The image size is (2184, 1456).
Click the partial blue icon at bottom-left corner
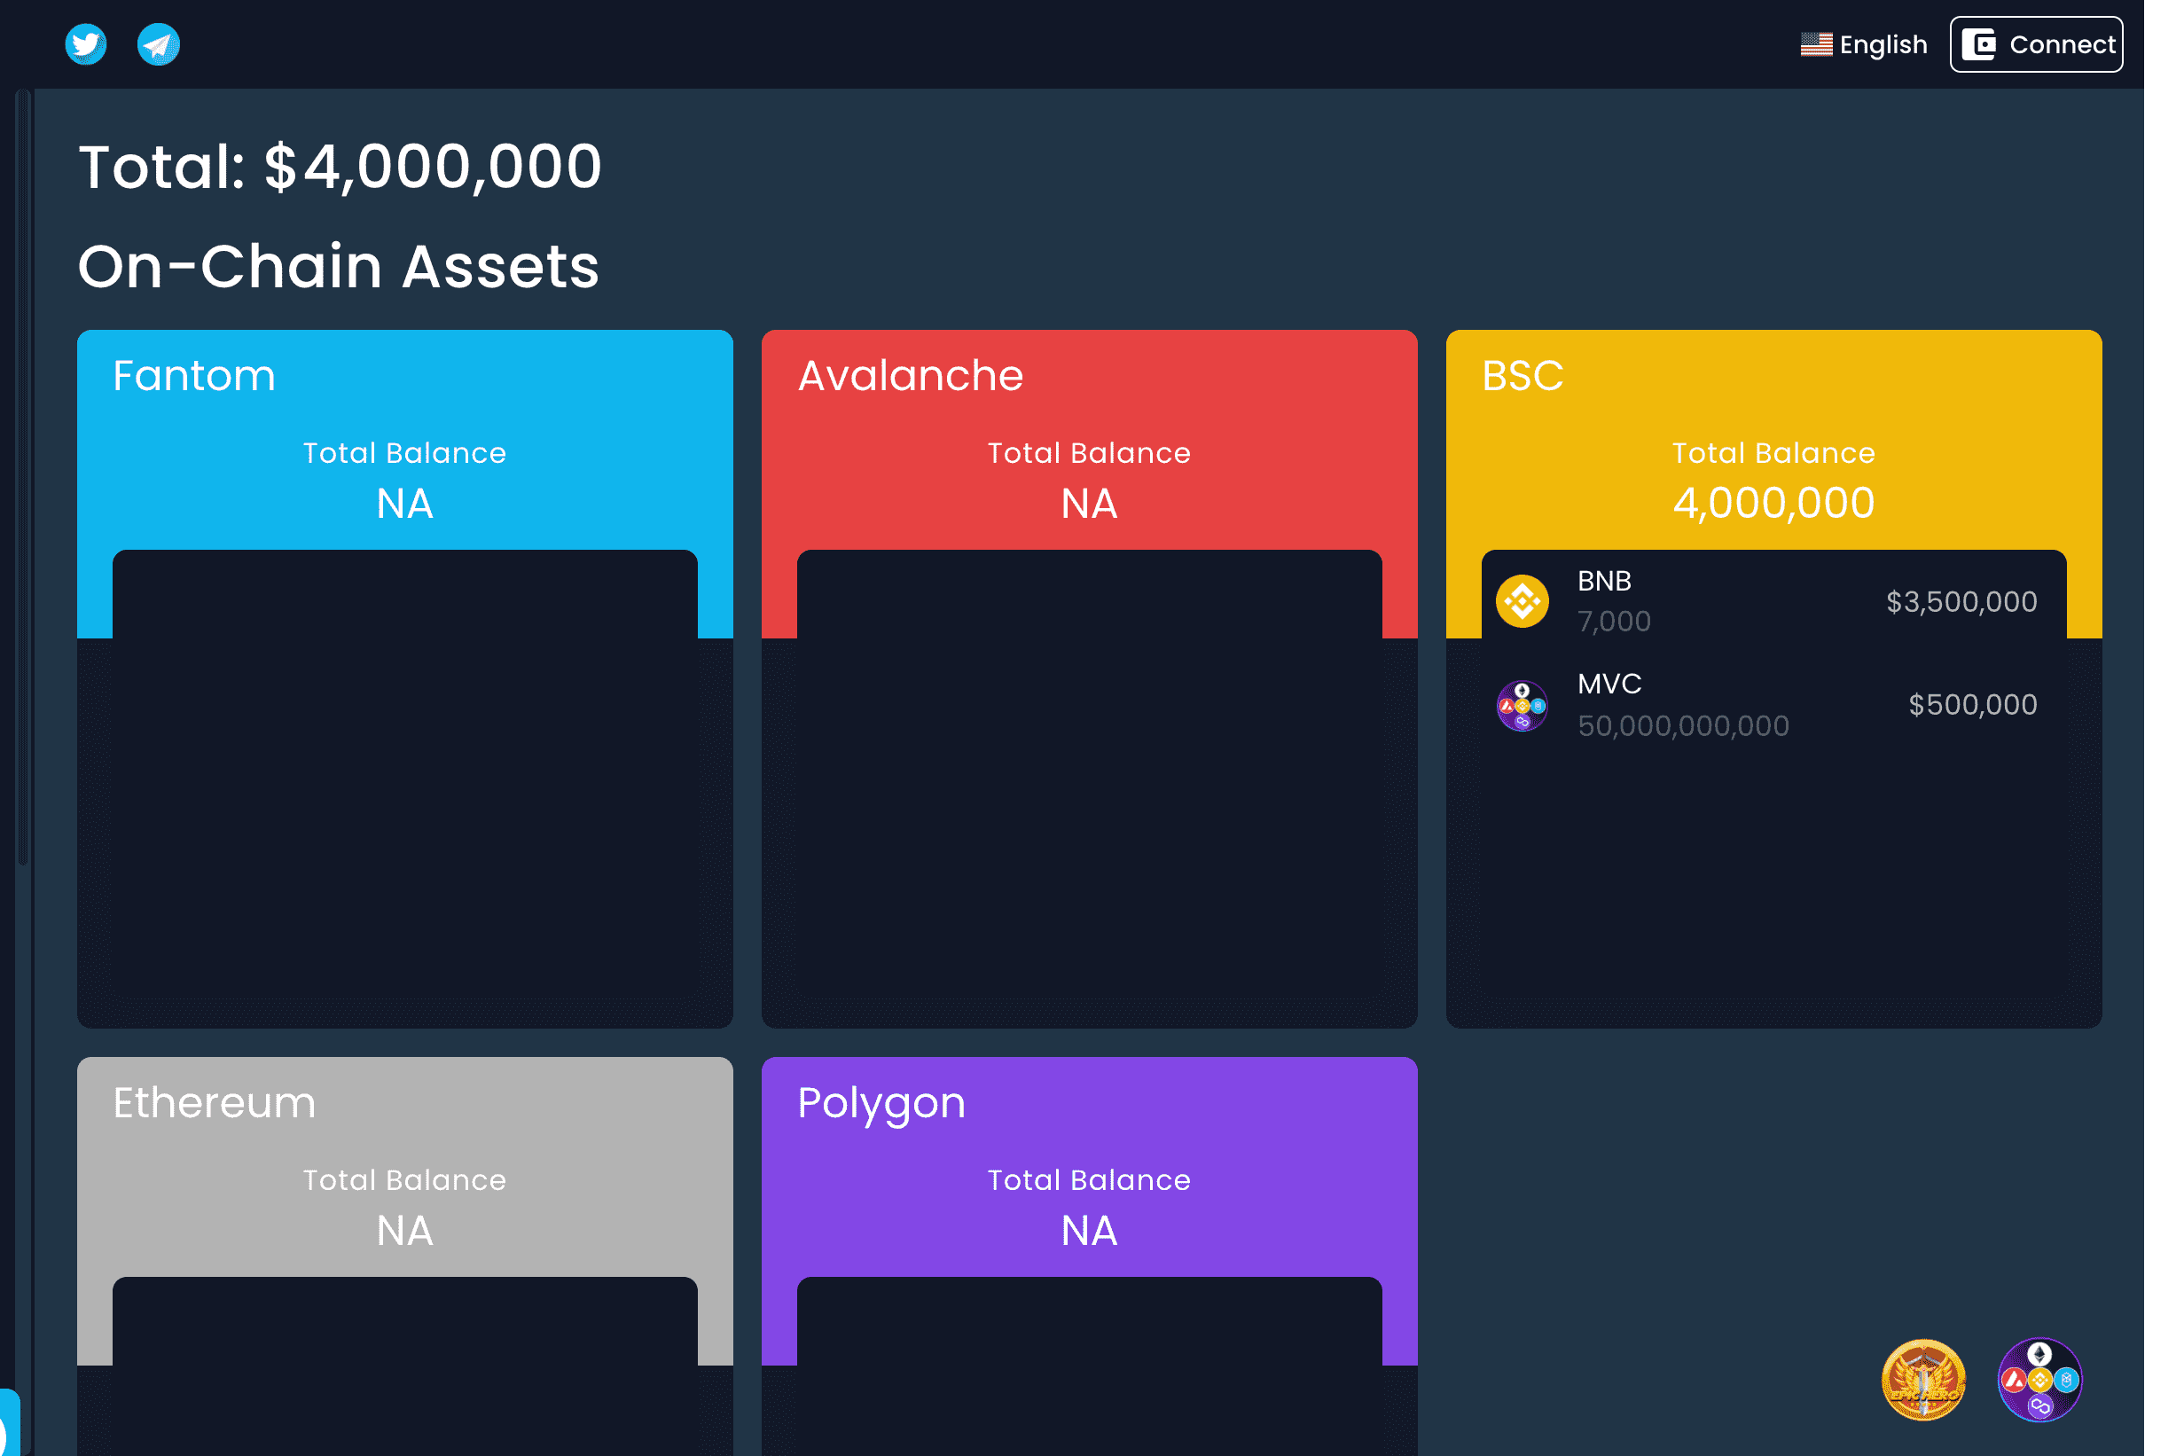click(x=8, y=1422)
